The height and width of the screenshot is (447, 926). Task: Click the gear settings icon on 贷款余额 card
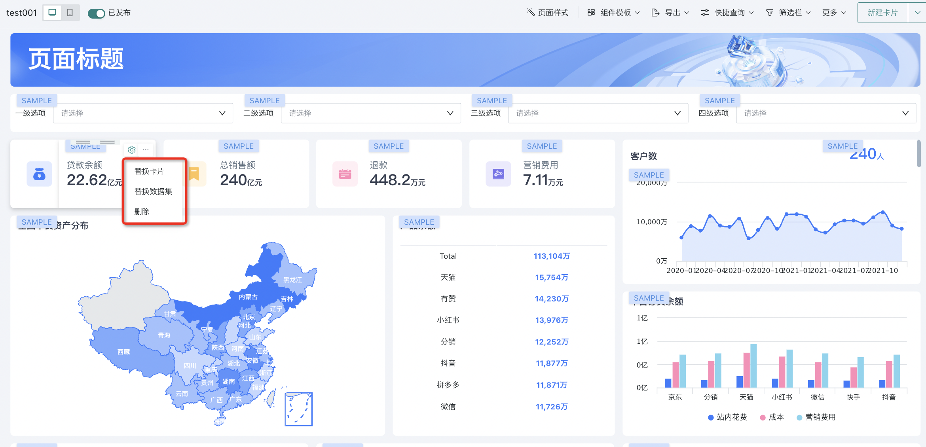pyautogui.click(x=132, y=150)
